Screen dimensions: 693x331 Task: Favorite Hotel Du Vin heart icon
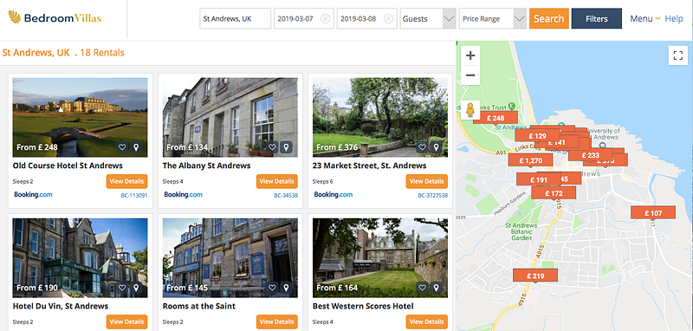pos(122,288)
